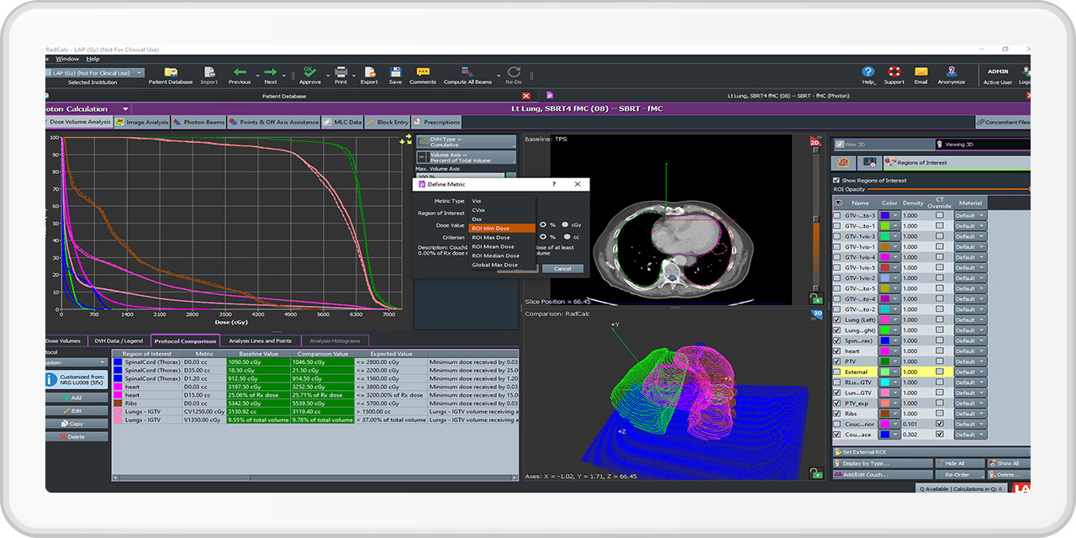Open the Patient Database toolbar icon

[x=171, y=73]
